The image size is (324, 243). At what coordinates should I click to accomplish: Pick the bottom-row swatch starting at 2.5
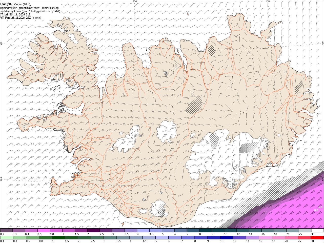(x=97, y=237)
